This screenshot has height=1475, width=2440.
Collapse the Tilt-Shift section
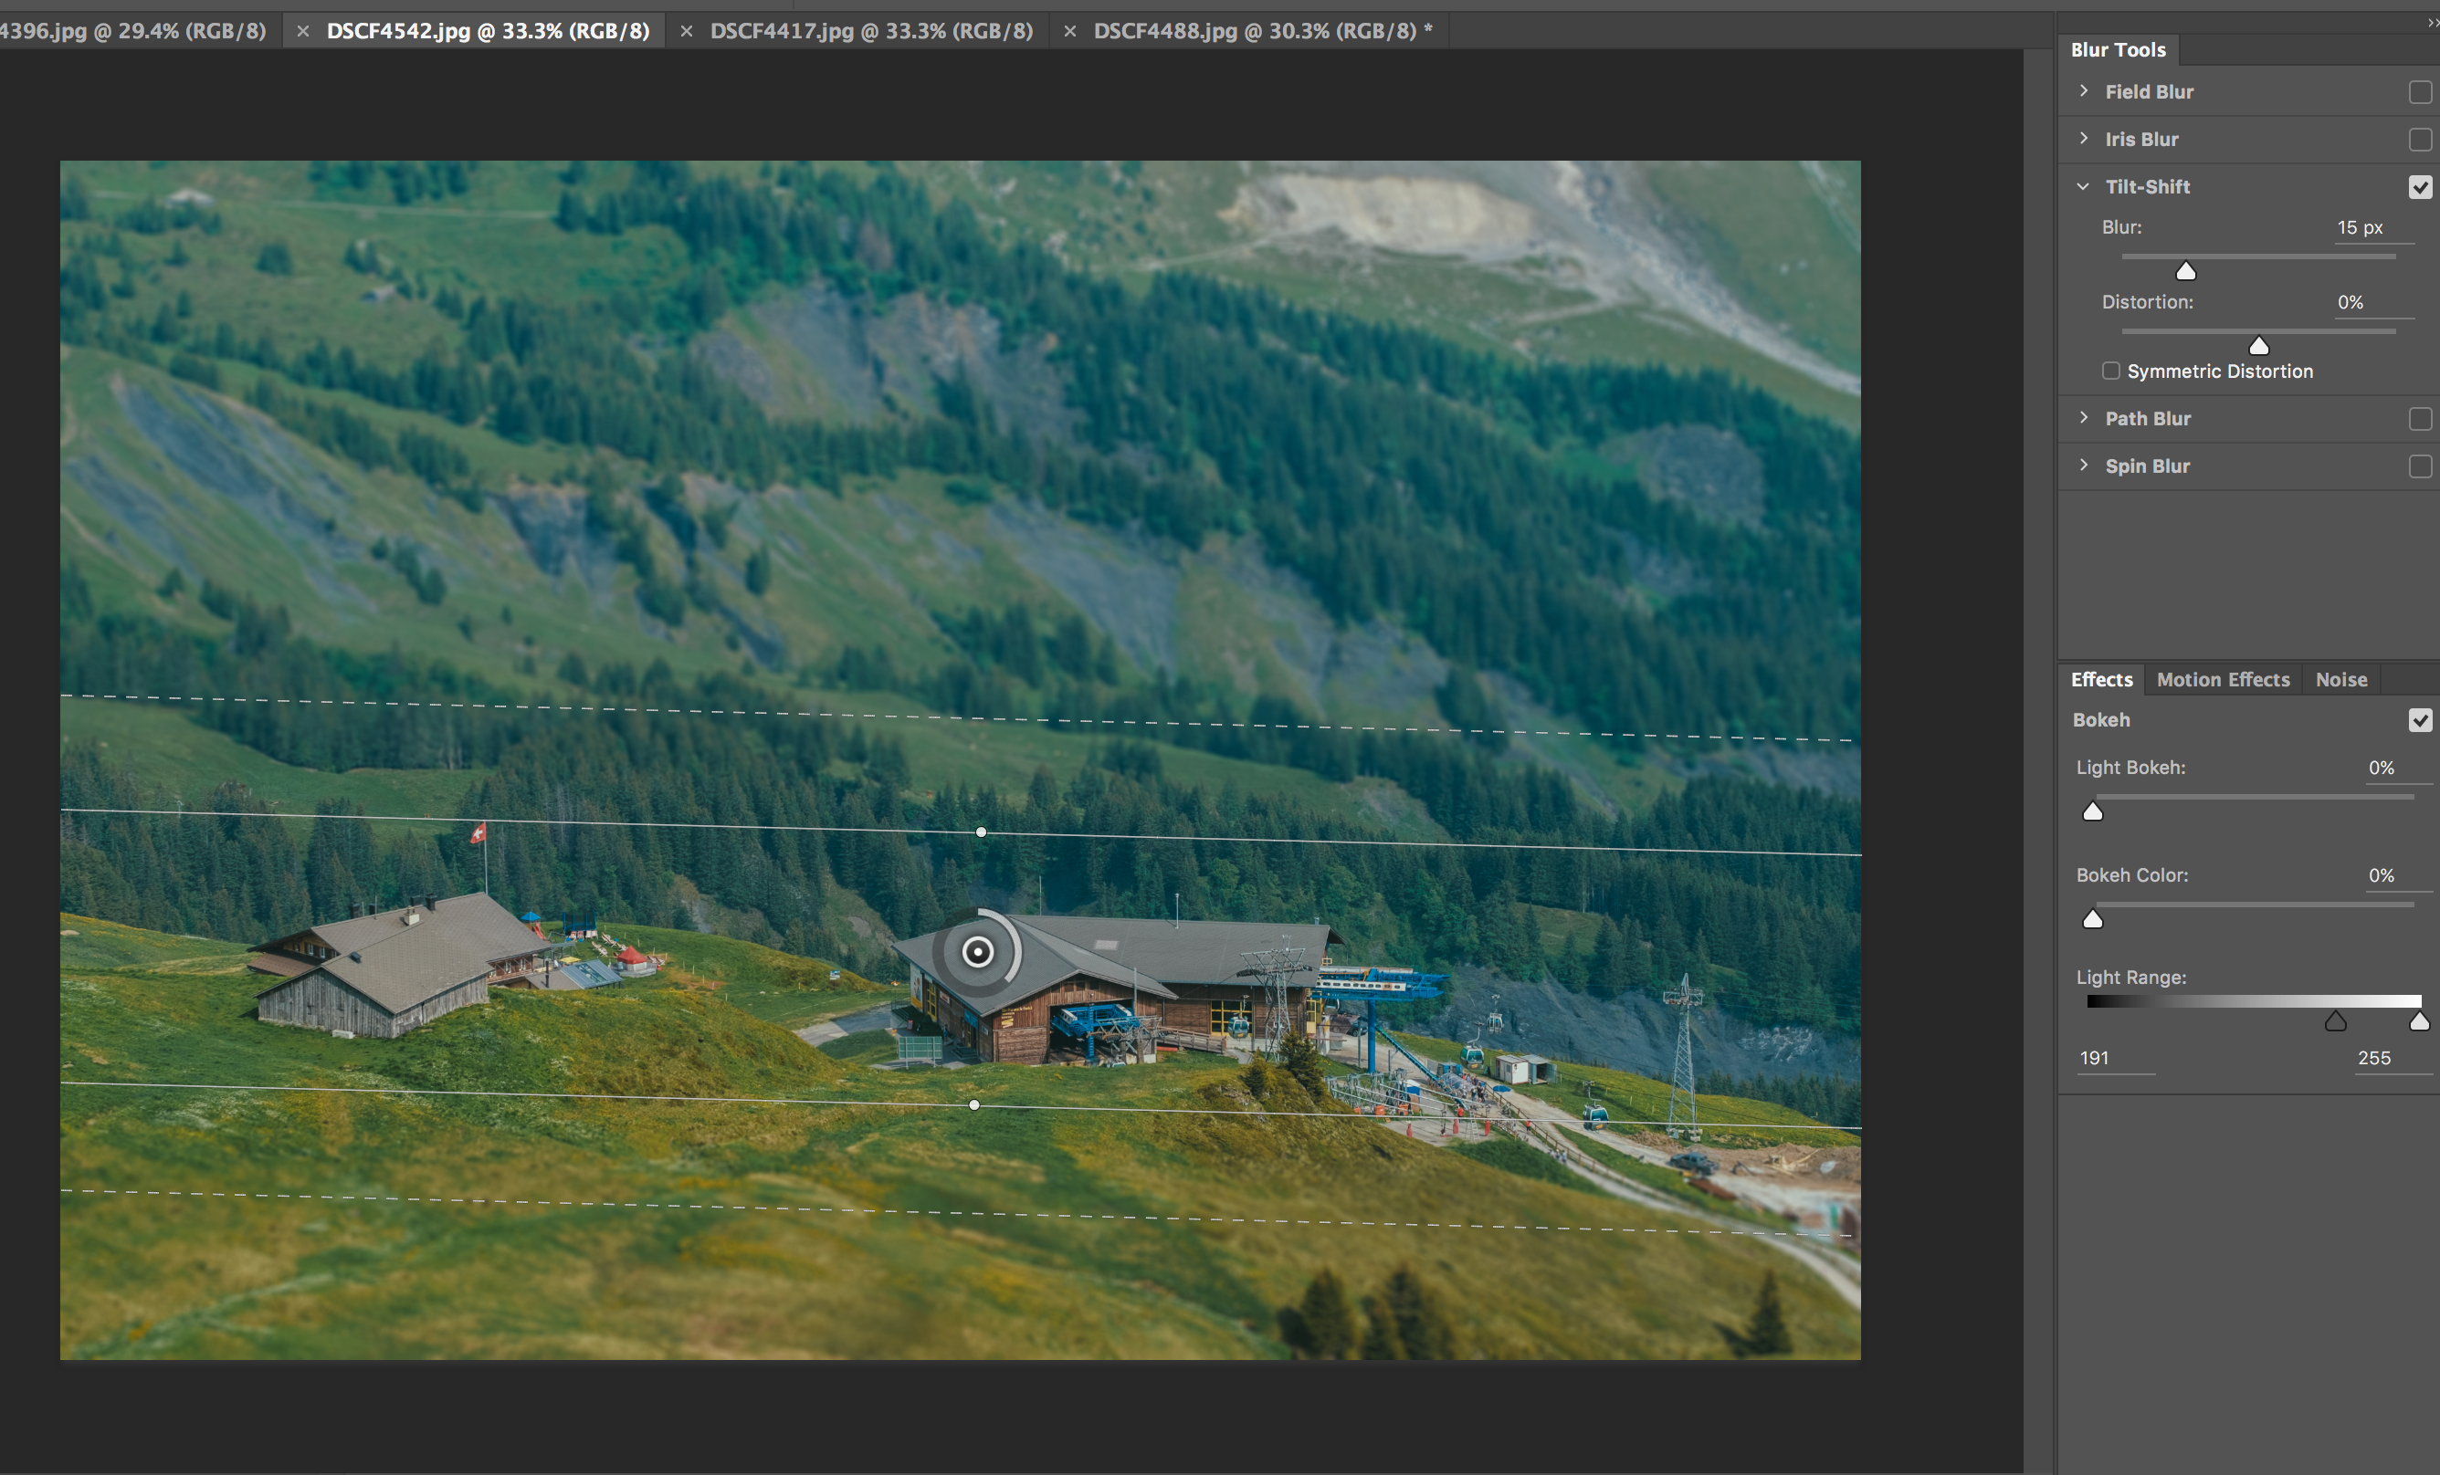click(2084, 186)
